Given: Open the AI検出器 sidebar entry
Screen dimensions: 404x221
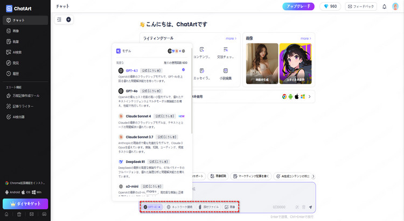Looking at the screenshot, I should [25, 117].
